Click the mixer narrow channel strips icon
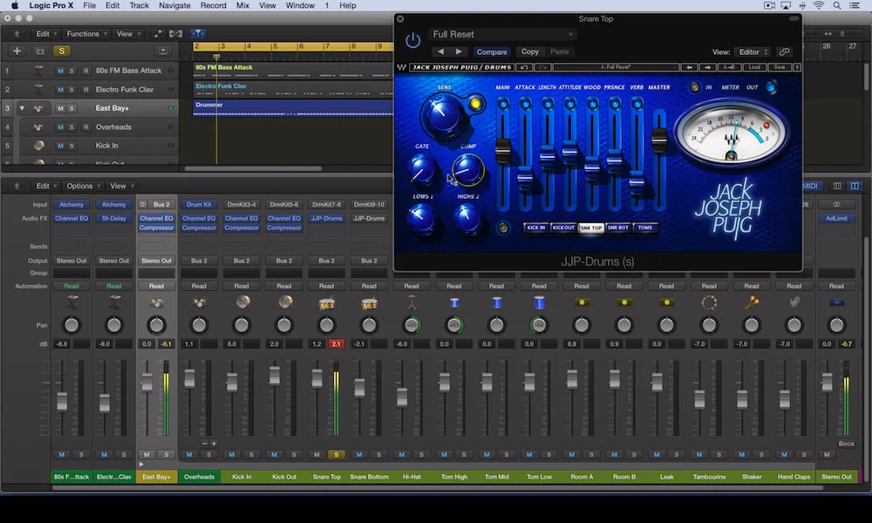 (837, 186)
